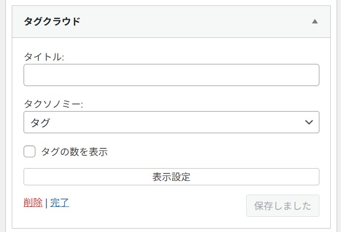341x232 pixels.
Task: Click the 保存しました button
Action: 283,206
